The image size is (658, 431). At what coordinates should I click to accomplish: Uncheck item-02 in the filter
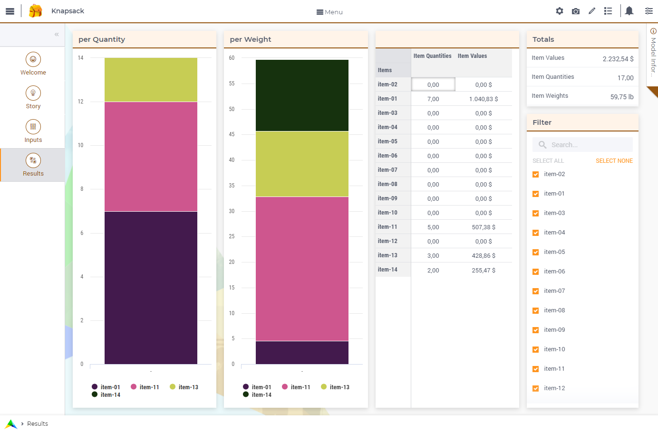coord(536,174)
